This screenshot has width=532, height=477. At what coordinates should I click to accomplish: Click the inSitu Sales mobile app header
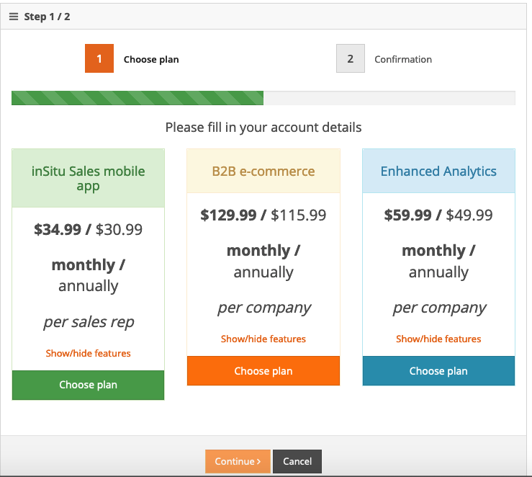(x=88, y=179)
